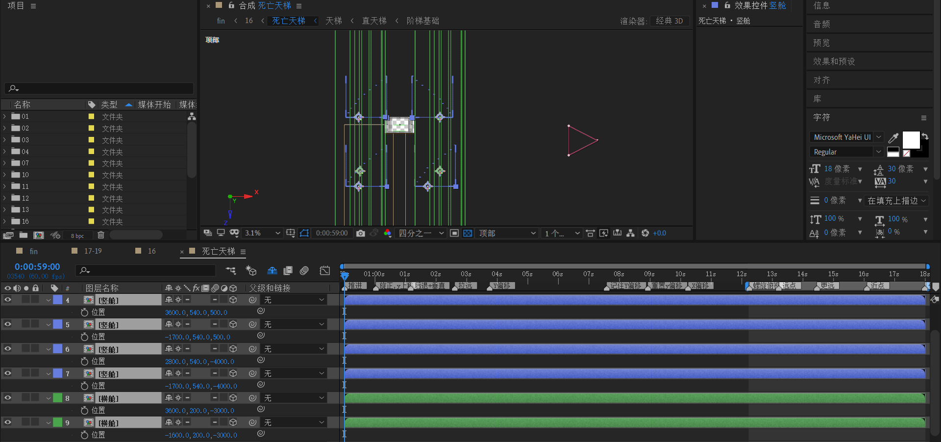Click the eyedropper in Character panel
The height and width of the screenshot is (442, 941).
coord(893,138)
